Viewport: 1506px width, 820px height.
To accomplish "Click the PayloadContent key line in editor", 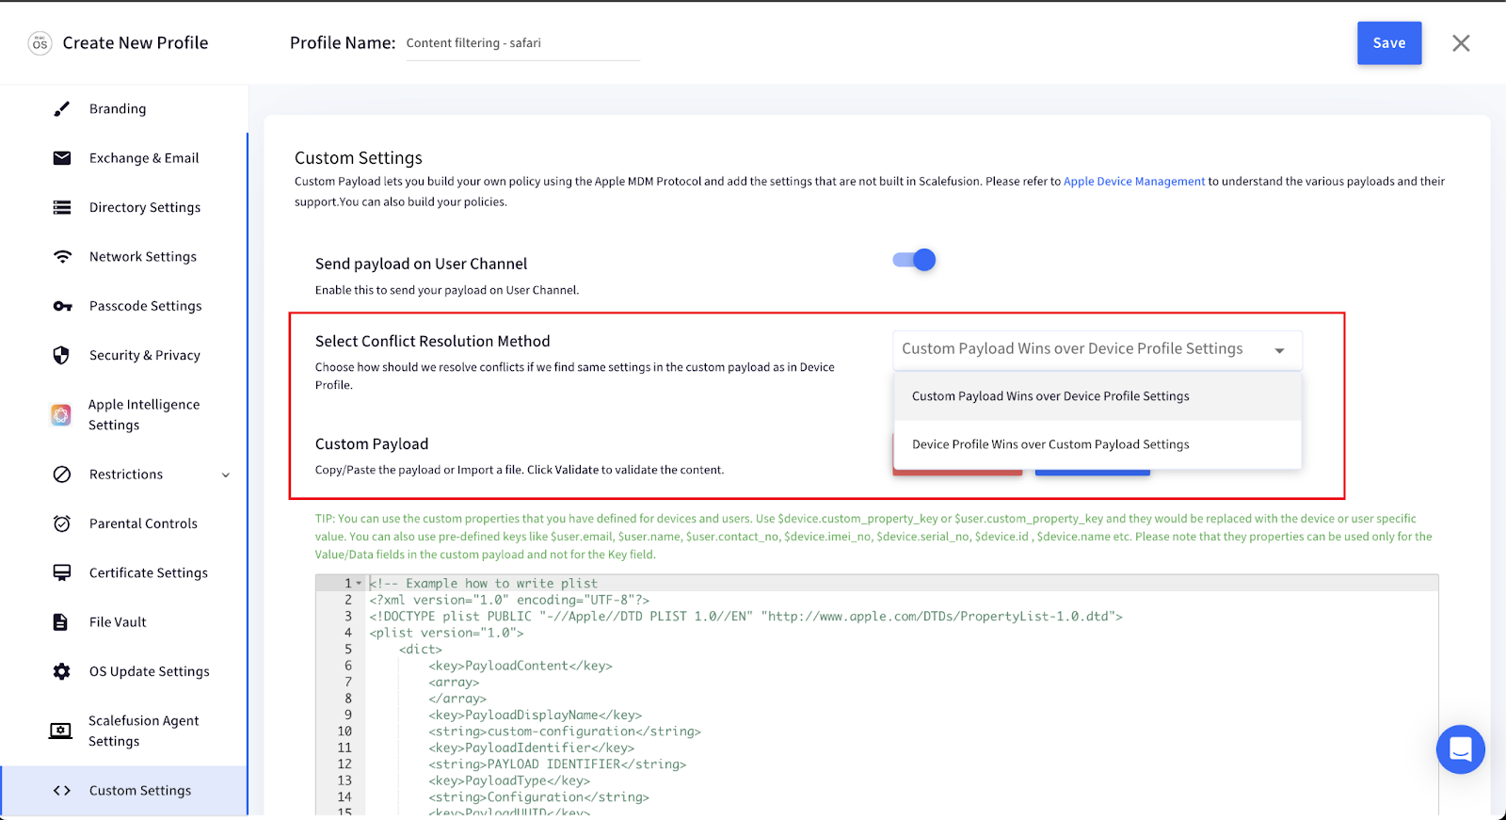I will [x=521, y=667].
